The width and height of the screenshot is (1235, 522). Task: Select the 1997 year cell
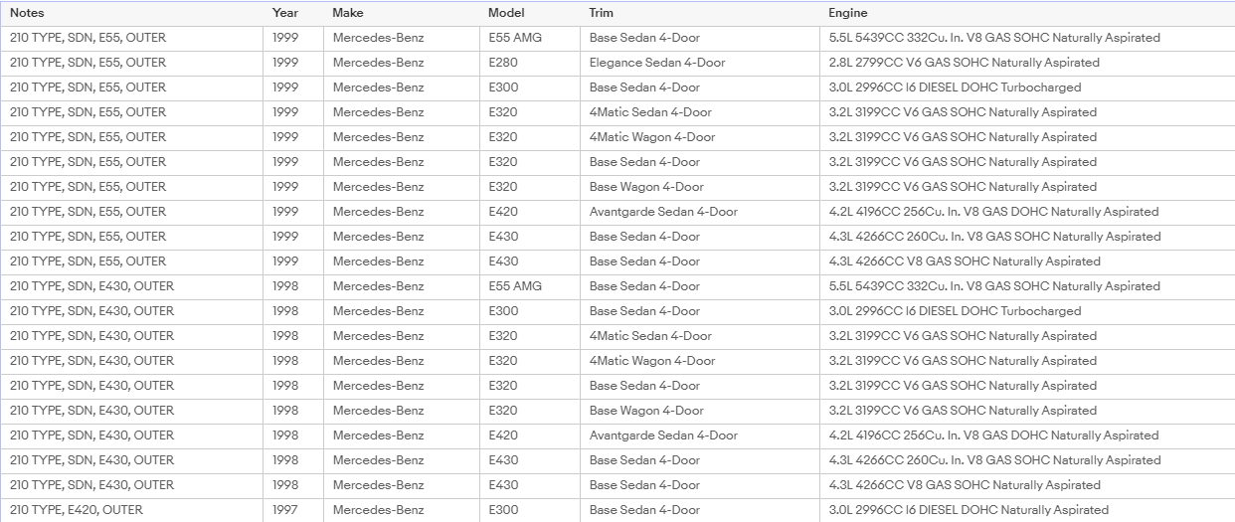[293, 510]
